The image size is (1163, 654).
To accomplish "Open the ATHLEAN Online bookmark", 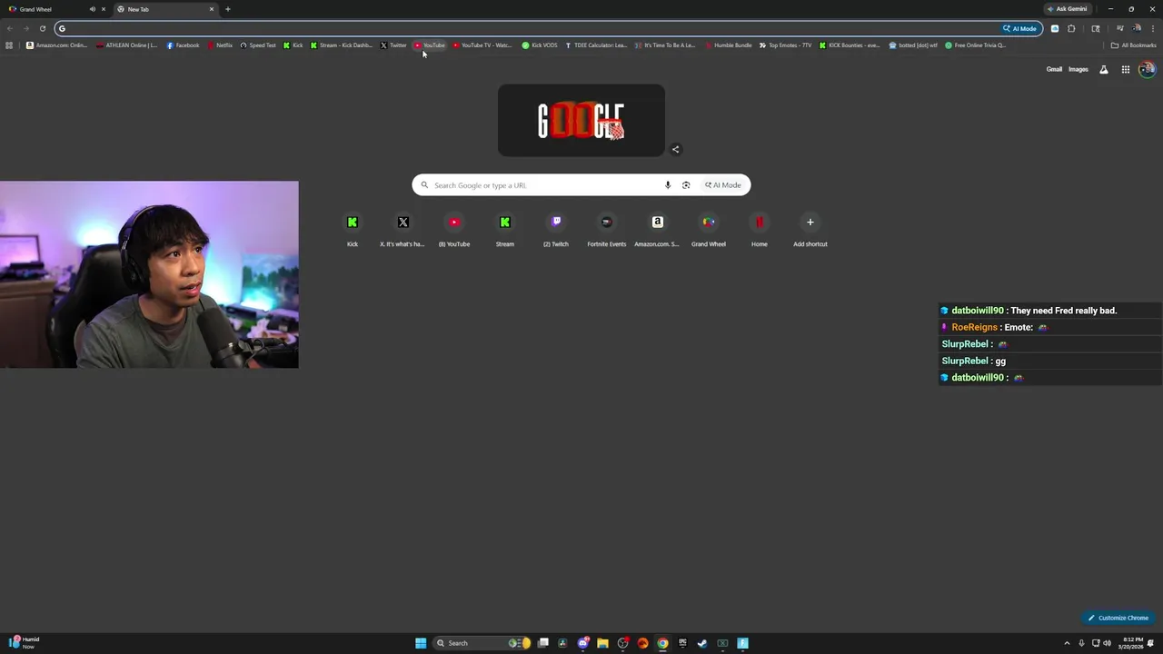I will [127, 45].
